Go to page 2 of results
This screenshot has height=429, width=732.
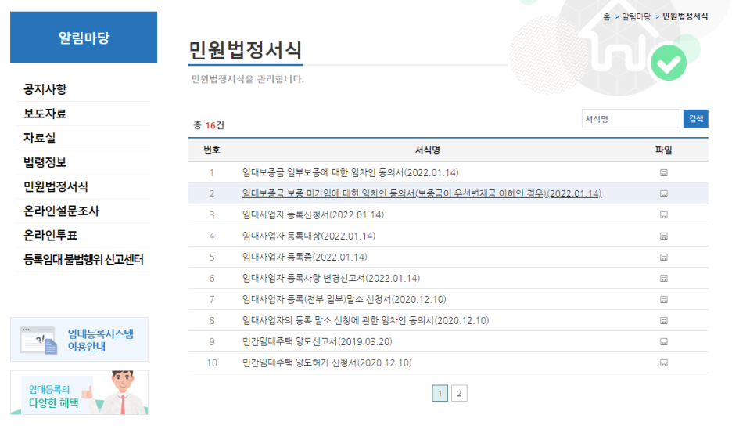tap(459, 394)
